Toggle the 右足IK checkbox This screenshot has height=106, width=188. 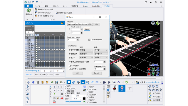pyautogui.click(x=88, y=87)
